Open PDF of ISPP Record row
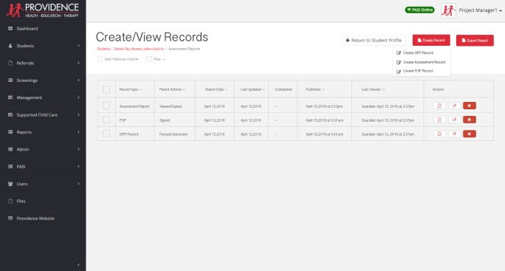 pyautogui.click(x=439, y=134)
